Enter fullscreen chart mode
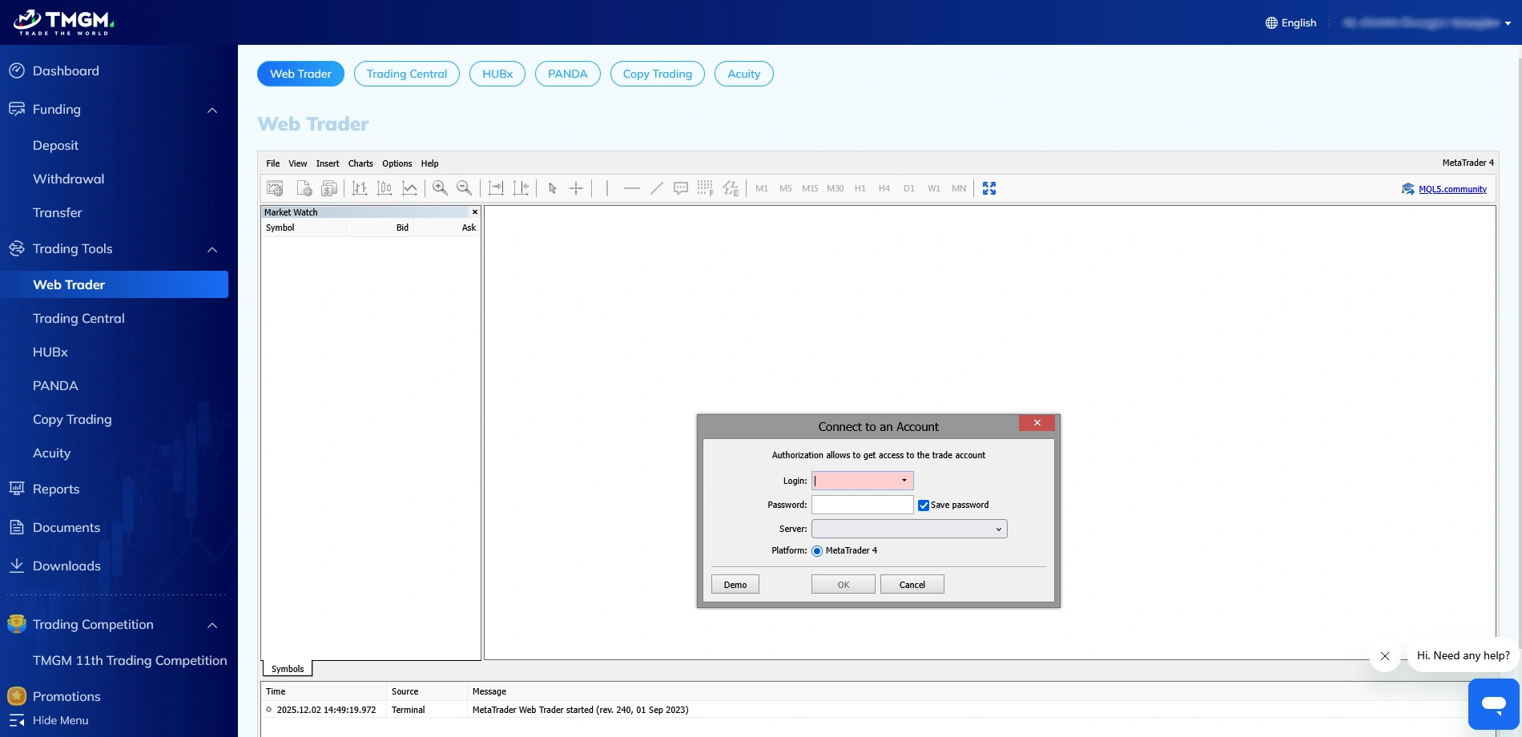 (x=989, y=188)
